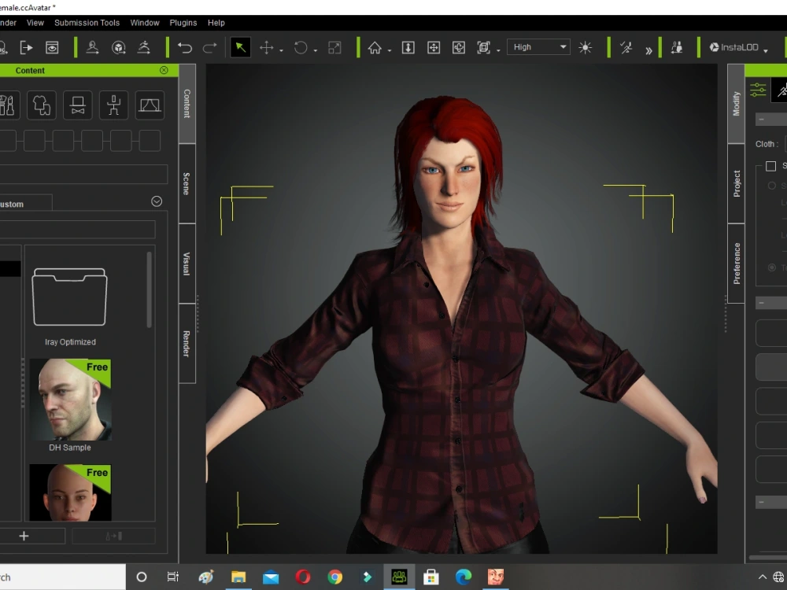Click the Modify panel sliders icon
The width and height of the screenshot is (787, 590).
758,90
